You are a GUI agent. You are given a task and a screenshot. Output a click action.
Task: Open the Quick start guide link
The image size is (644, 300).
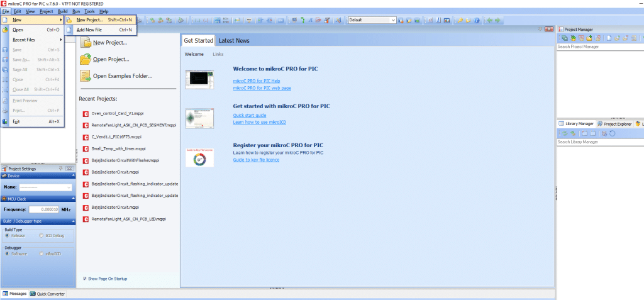pyautogui.click(x=249, y=116)
